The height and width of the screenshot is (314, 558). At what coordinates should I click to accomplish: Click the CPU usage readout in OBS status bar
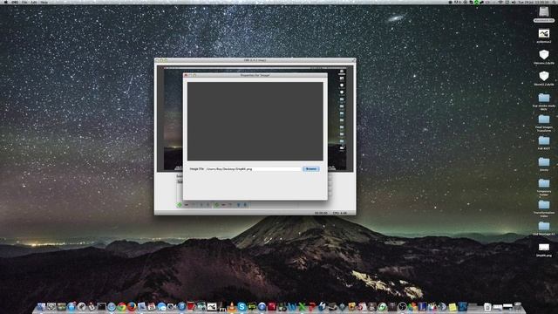click(340, 213)
